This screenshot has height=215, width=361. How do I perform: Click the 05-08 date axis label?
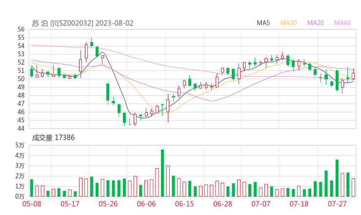[x=32, y=204]
